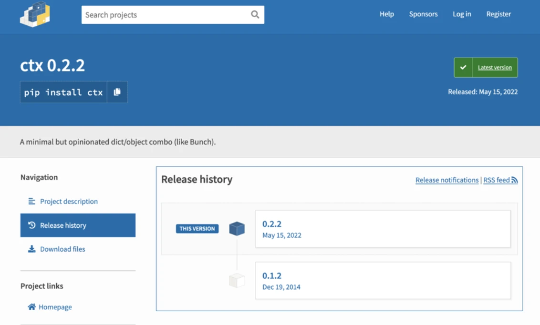This screenshot has height=325, width=540.
Task: Click the Download files arrow icon
Action: (x=31, y=249)
